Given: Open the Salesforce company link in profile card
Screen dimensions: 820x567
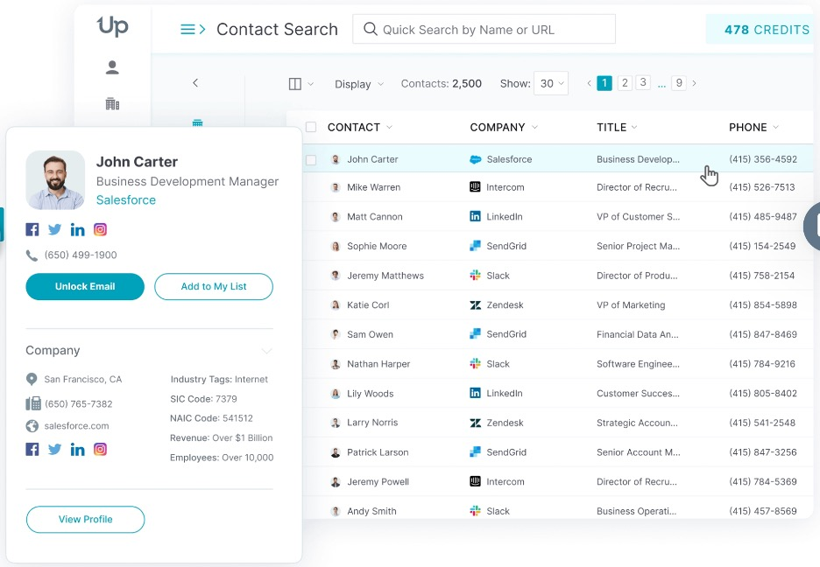Looking at the screenshot, I should 126,200.
